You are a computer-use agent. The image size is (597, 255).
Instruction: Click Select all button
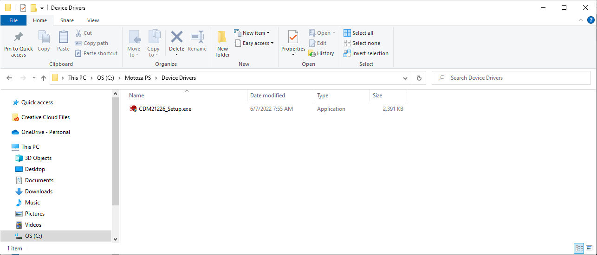[358, 33]
